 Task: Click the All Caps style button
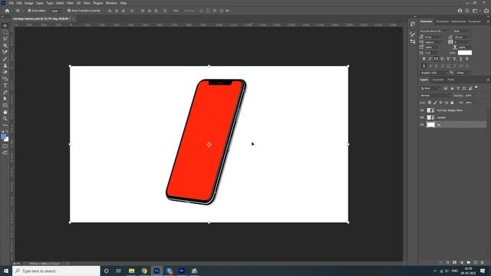pyautogui.click(x=437, y=59)
